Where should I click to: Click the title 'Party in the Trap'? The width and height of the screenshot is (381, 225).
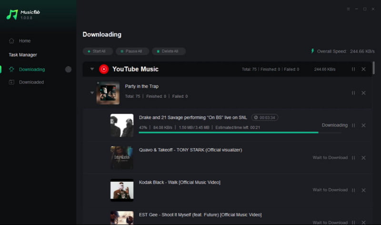point(141,86)
